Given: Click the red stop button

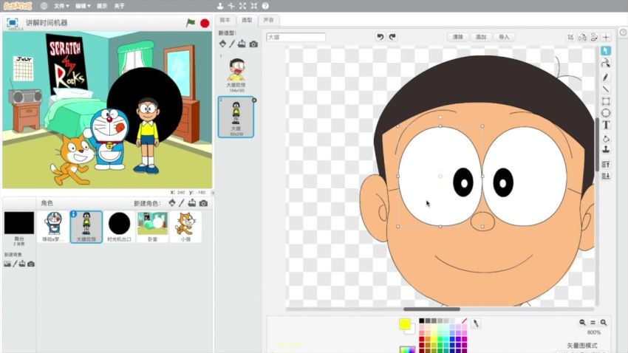Looking at the screenshot, I should pyautogui.click(x=205, y=23).
